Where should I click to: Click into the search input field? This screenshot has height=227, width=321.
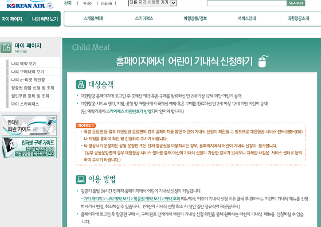[246, 3]
